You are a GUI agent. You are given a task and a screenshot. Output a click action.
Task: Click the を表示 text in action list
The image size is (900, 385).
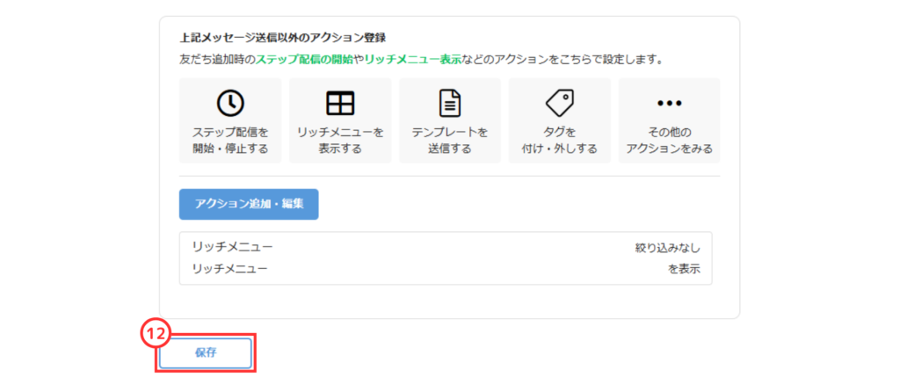point(683,269)
